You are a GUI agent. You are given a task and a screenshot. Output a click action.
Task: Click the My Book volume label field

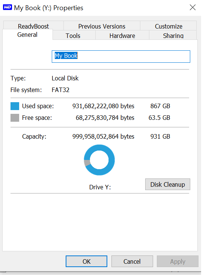pyautogui.click(x=121, y=56)
